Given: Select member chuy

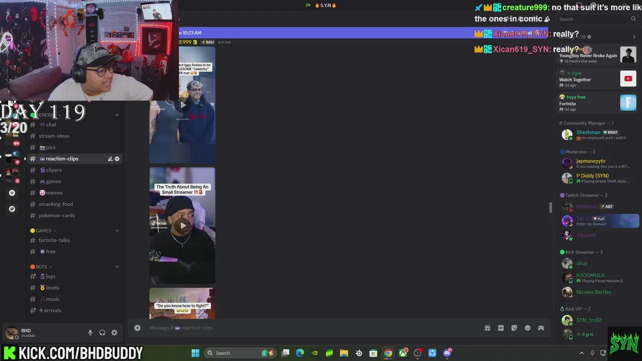Looking at the screenshot, I should pyautogui.click(x=598, y=263).
